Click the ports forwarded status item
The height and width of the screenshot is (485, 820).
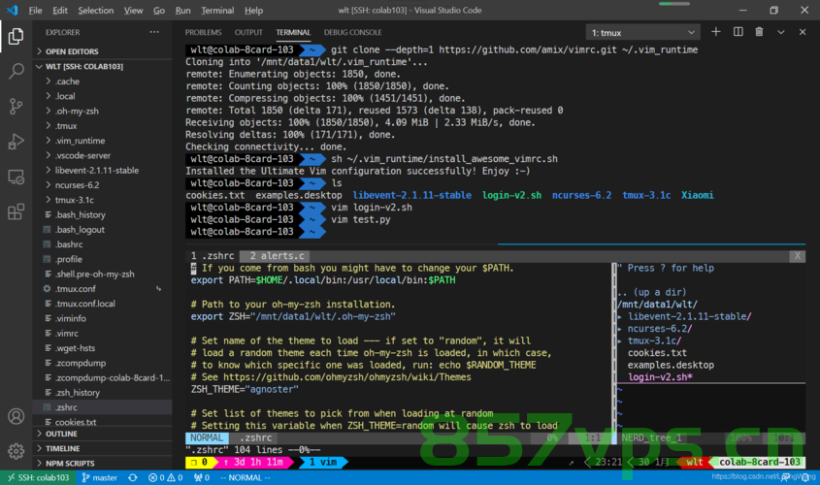202,477
